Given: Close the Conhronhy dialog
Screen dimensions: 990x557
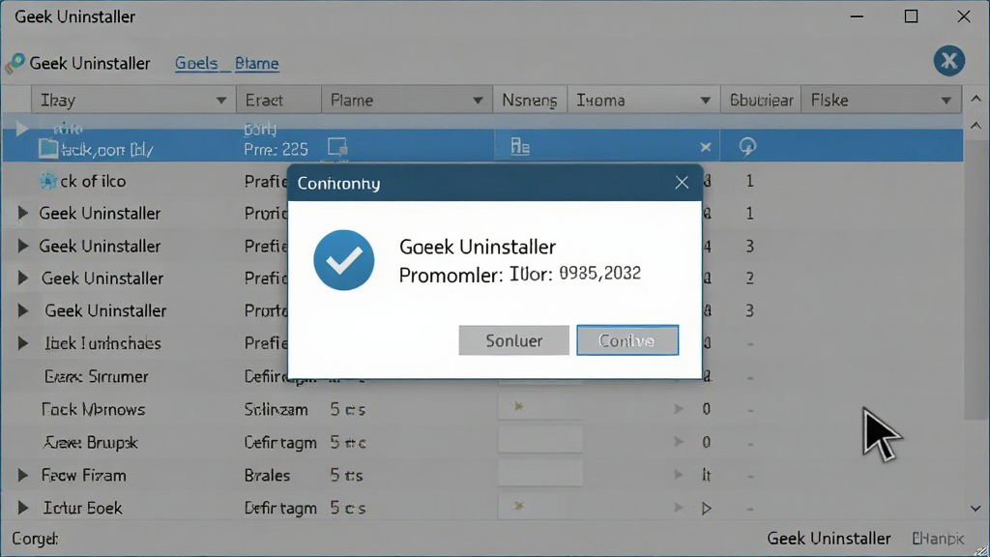Looking at the screenshot, I should click(682, 183).
